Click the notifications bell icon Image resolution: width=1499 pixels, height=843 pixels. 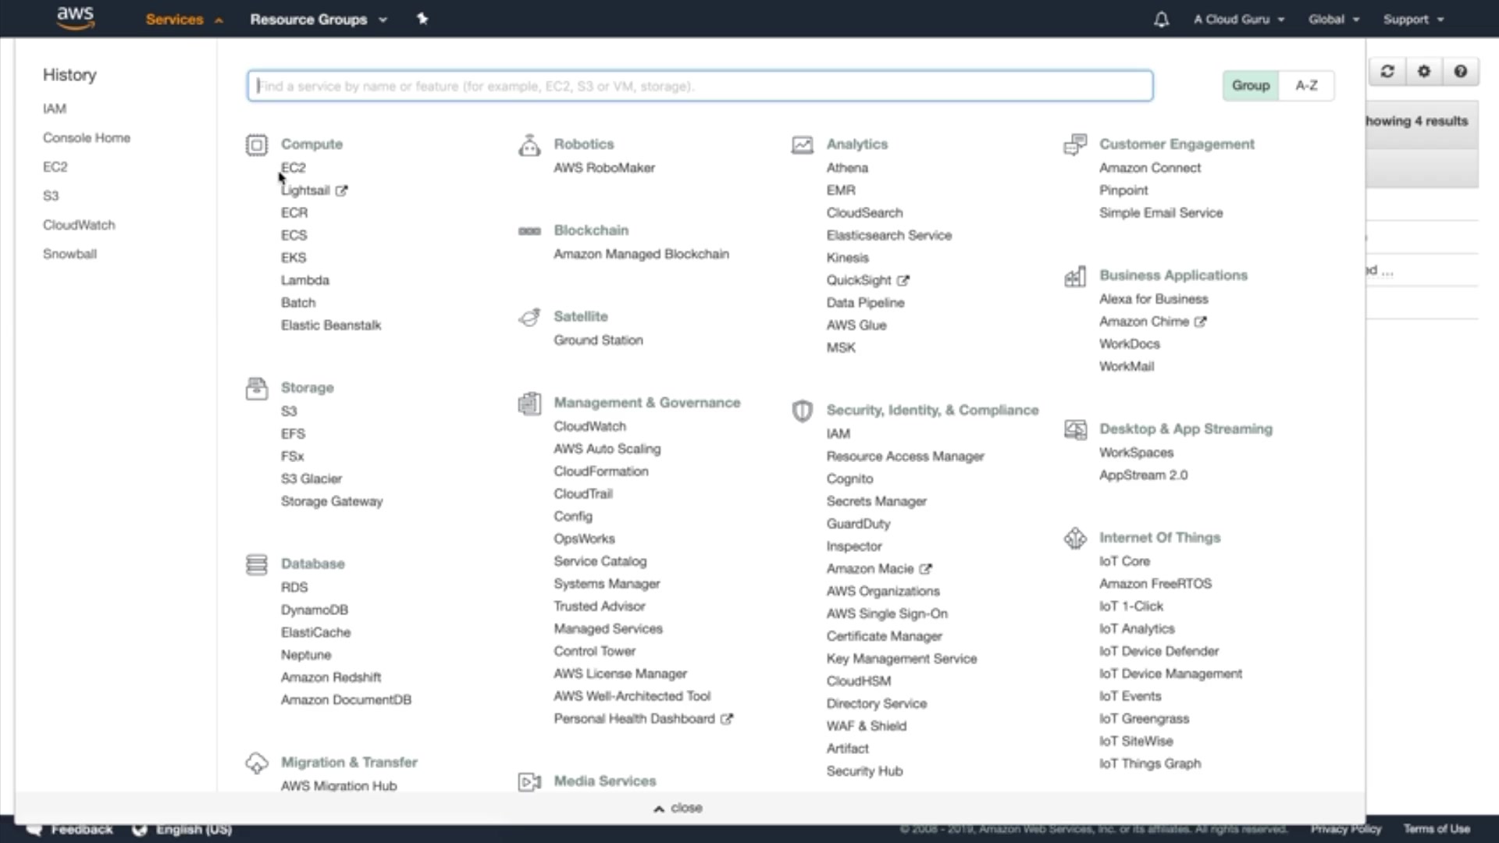[1161, 20]
